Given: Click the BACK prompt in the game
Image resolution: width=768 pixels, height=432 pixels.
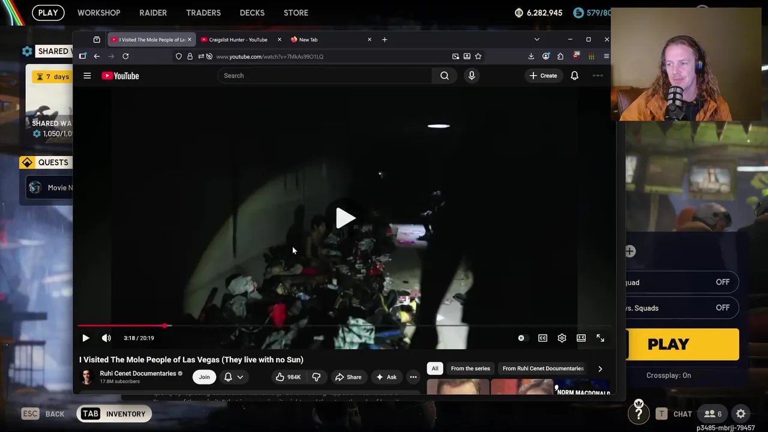Looking at the screenshot, I should click(43, 414).
